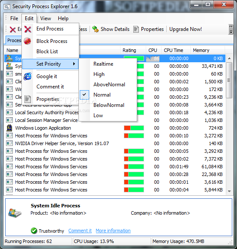Open toolbar overflow chevron
Screen dimensions: 237x249
point(231,29)
